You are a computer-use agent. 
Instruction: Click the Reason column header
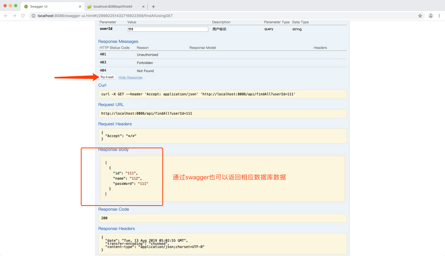[142, 48]
